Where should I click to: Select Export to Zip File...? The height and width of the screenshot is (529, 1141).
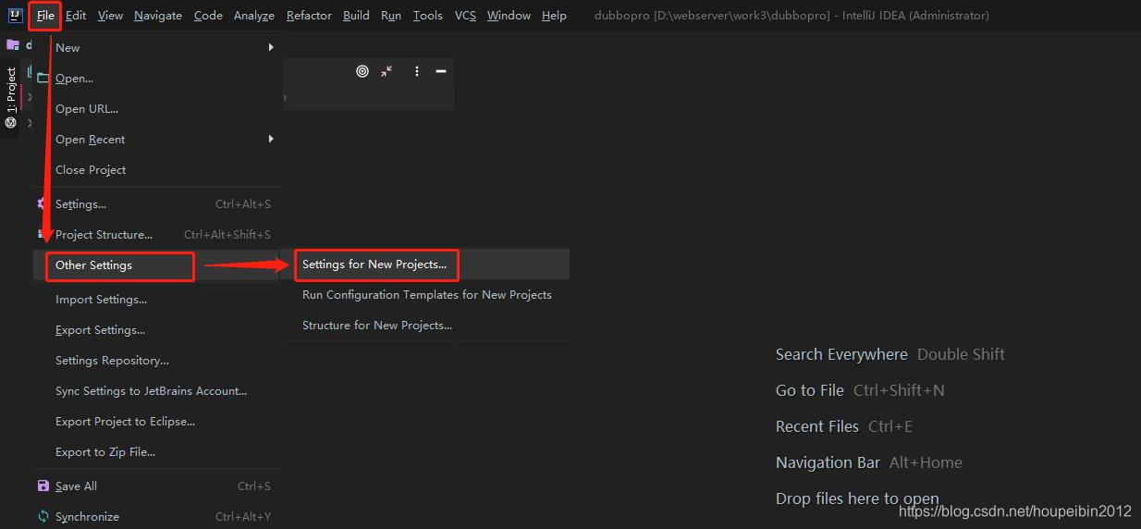157,452
